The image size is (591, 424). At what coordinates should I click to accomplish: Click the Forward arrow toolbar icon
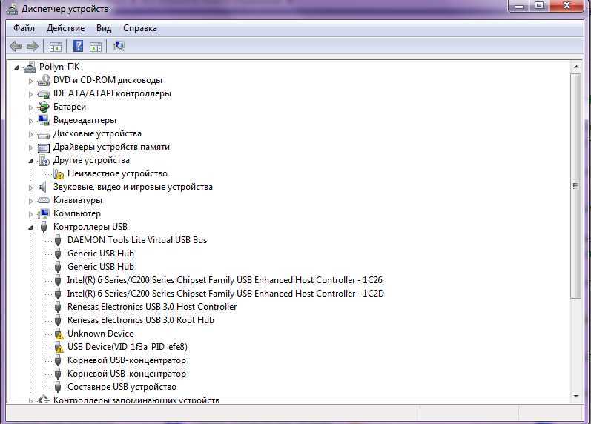click(x=33, y=47)
